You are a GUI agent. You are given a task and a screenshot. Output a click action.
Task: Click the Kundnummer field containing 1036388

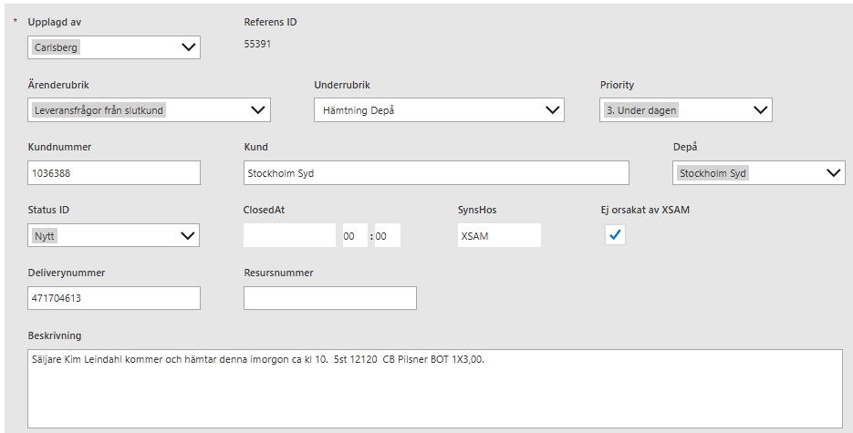[114, 173]
